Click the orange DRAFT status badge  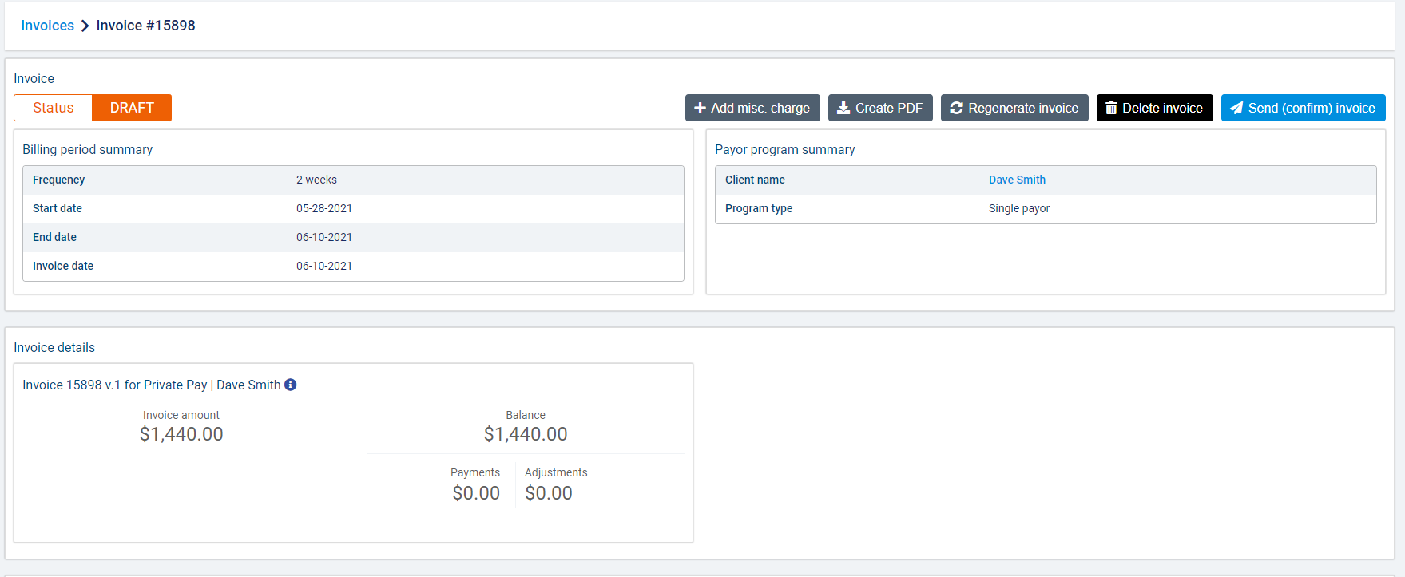tap(132, 108)
